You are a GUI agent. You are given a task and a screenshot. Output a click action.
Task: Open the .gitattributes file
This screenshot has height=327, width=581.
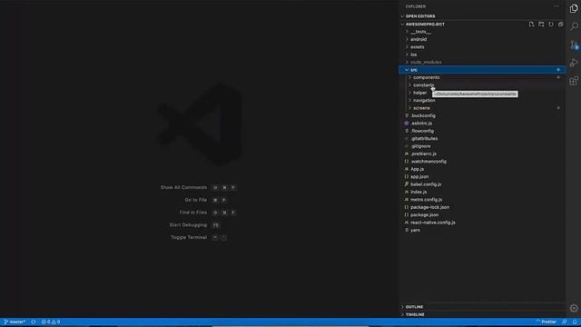click(x=482, y=139)
